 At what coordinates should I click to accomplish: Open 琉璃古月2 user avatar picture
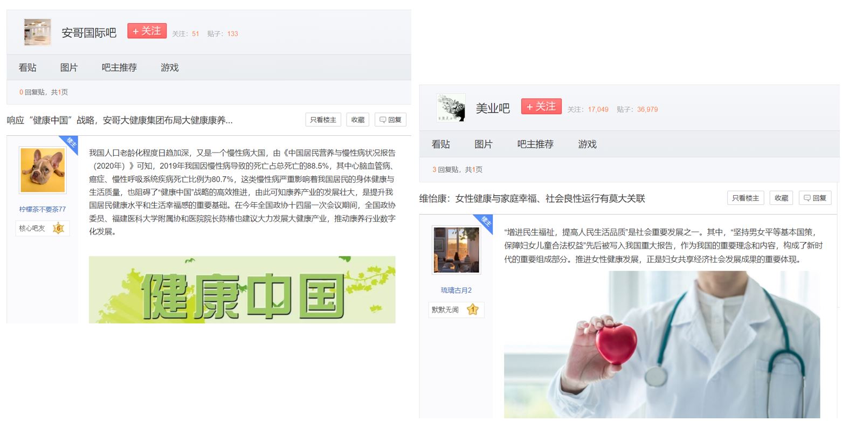pos(456,250)
